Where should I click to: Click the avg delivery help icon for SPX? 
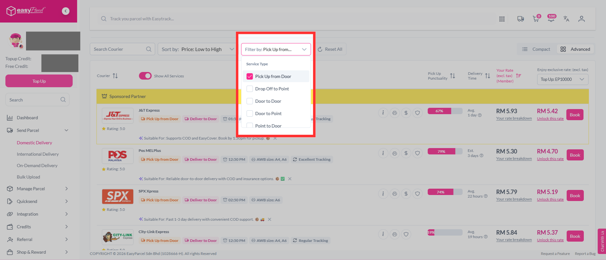486,196
